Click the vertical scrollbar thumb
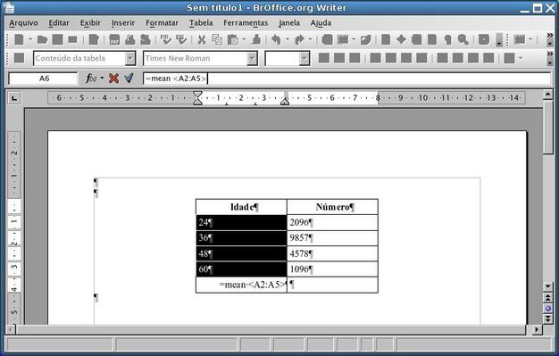Viewport: 559px width, 356px height. (548, 127)
